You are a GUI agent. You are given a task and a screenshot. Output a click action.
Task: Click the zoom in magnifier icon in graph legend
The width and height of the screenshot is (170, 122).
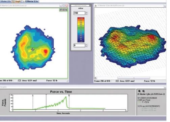[x=139, y=91]
